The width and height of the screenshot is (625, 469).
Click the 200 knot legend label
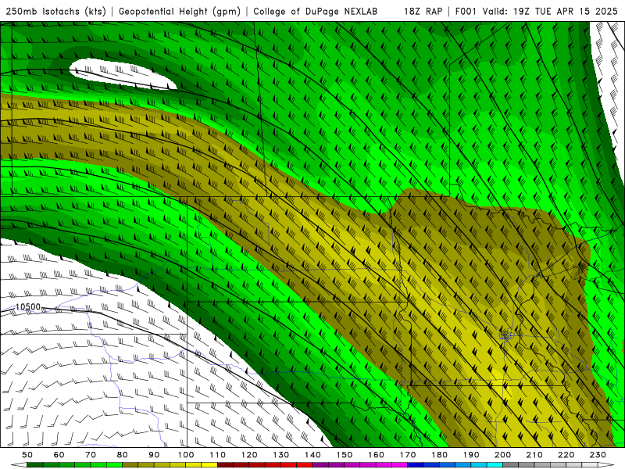click(503, 455)
